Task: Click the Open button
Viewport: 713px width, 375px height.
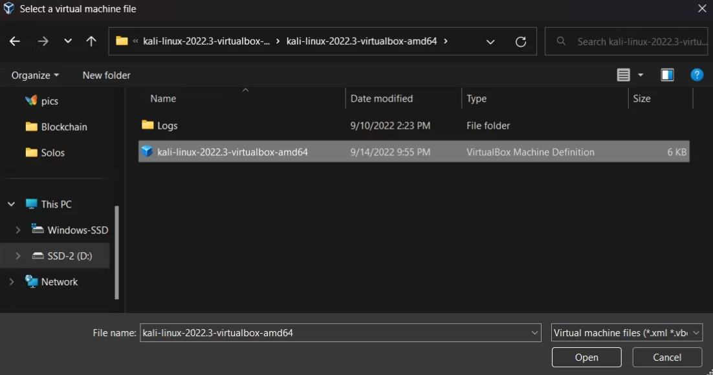Action: 587,358
